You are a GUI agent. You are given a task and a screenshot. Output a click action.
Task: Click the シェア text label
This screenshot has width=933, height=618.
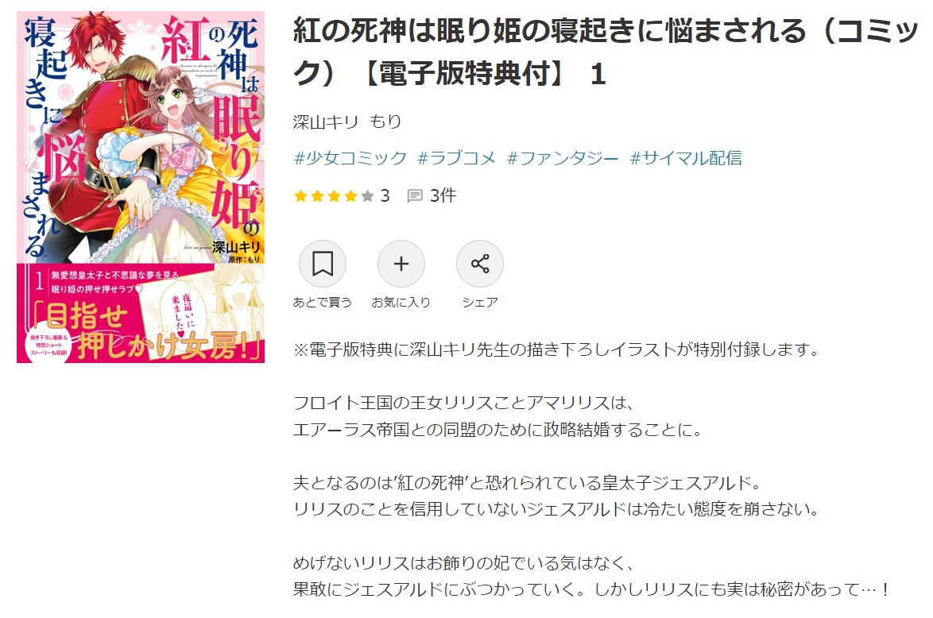coord(479,302)
